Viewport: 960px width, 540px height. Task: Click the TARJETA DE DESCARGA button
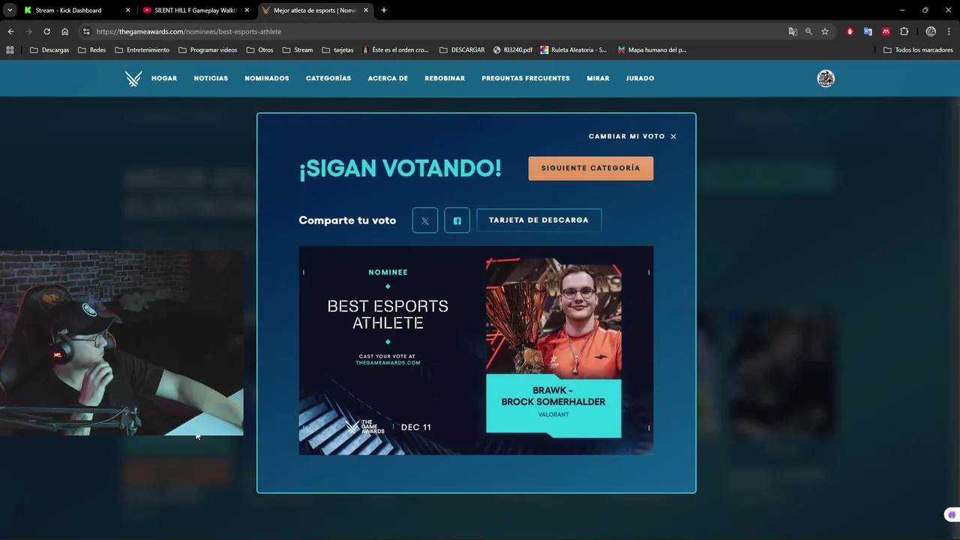[x=538, y=220]
